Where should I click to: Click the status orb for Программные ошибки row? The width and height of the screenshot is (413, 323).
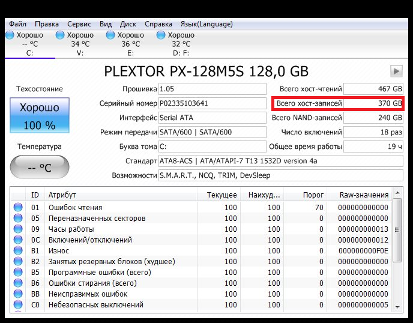pos(18,272)
